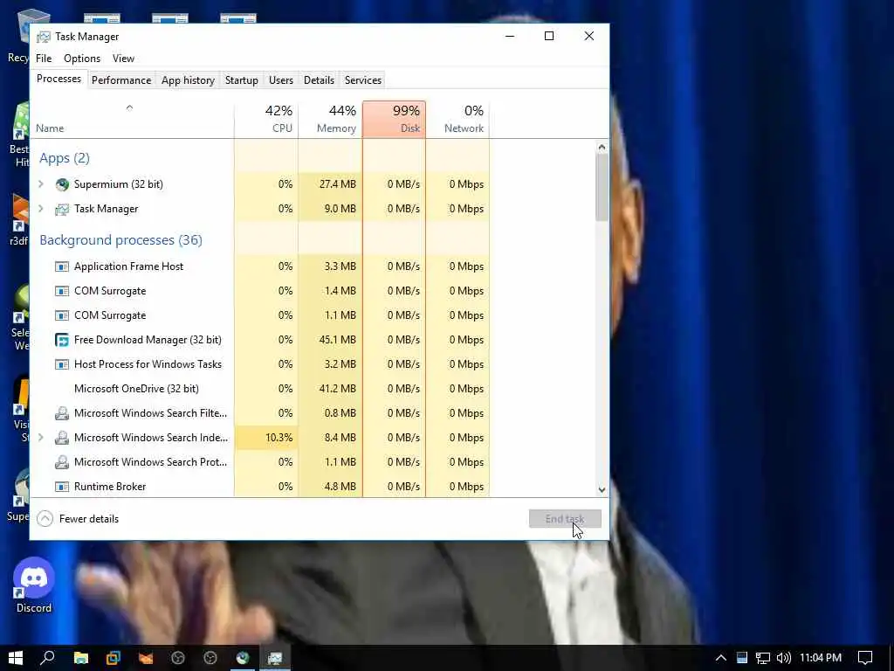This screenshot has width=894, height=671.
Task: Sort processes by CPU column header
Action: [x=266, y=119]
